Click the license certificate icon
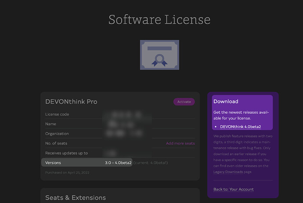303x203 pixels. click(159, 55)
